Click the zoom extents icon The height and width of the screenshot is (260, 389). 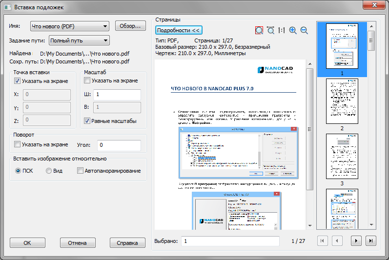(x=270, y=30)
